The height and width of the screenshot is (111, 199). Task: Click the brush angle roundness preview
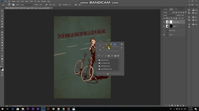pos(100,47)
